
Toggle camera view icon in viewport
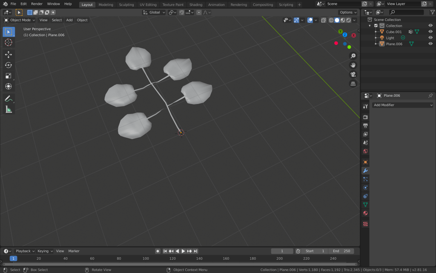pyautogui.click(x=353, y=74)
